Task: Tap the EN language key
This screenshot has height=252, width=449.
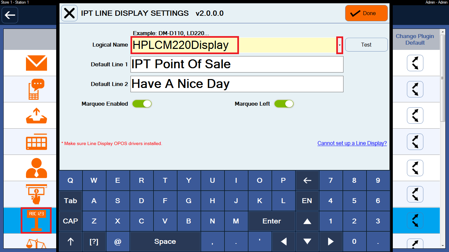Action: 307,201
